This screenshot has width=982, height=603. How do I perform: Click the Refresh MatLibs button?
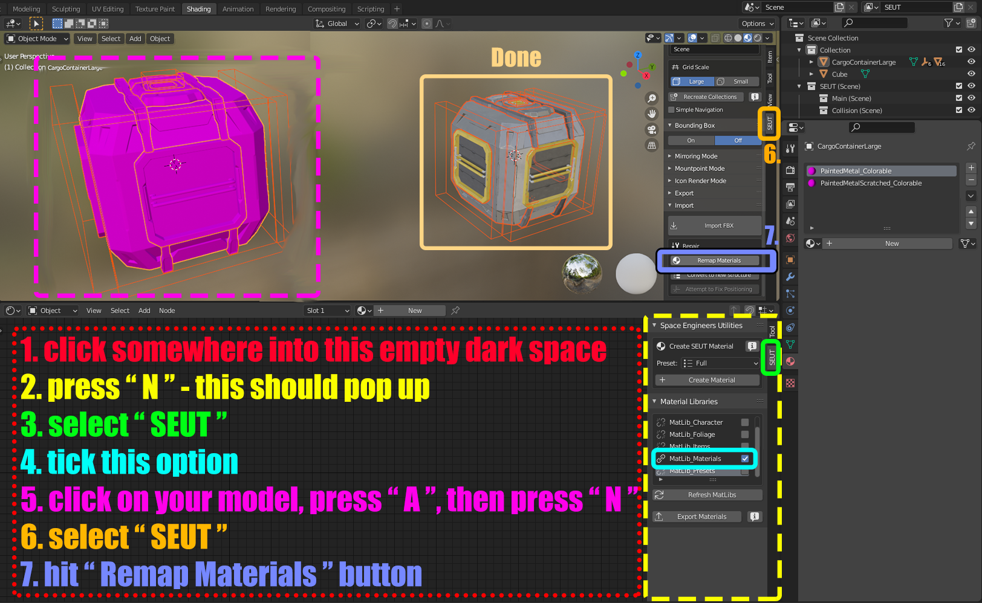(x=707, y=495)
